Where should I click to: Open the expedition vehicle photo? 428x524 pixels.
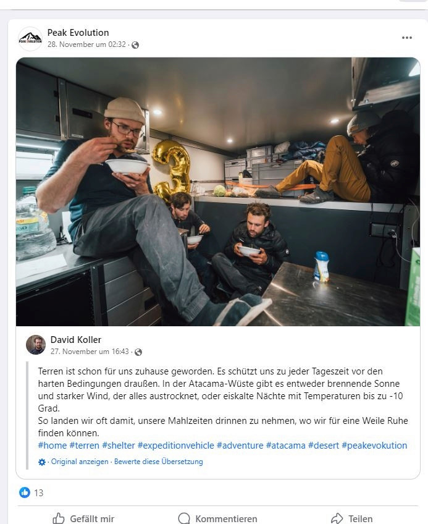[x=218, y=192]
